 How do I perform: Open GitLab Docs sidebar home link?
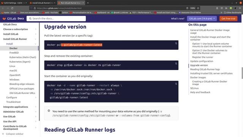point(10,24)
